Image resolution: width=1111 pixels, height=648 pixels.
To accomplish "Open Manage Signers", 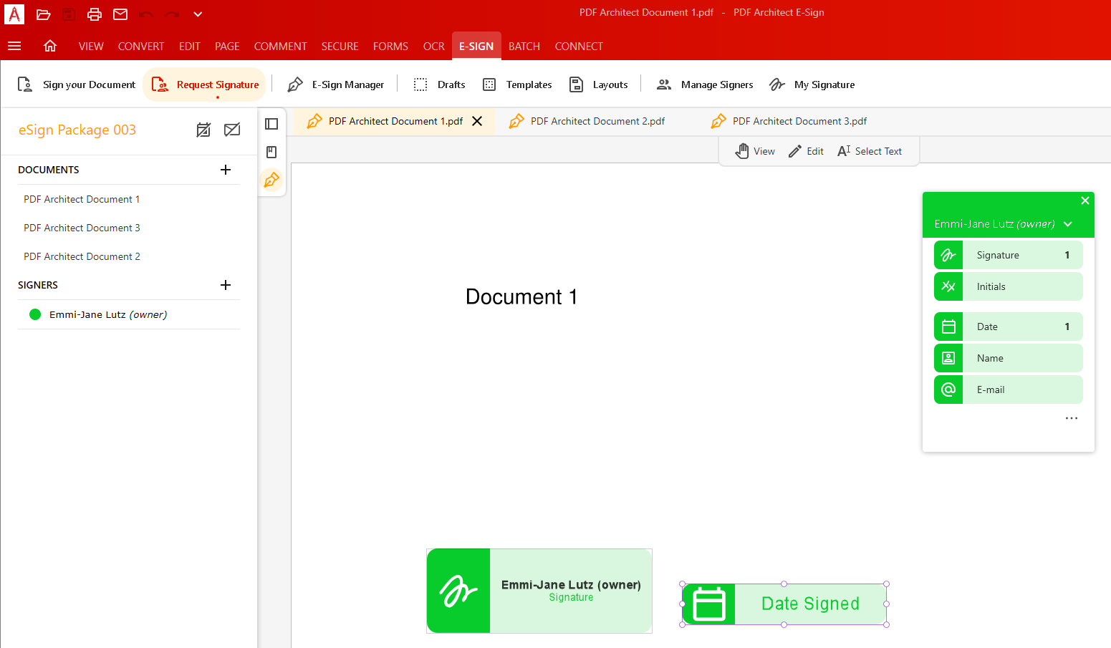I will click(705, 84).
